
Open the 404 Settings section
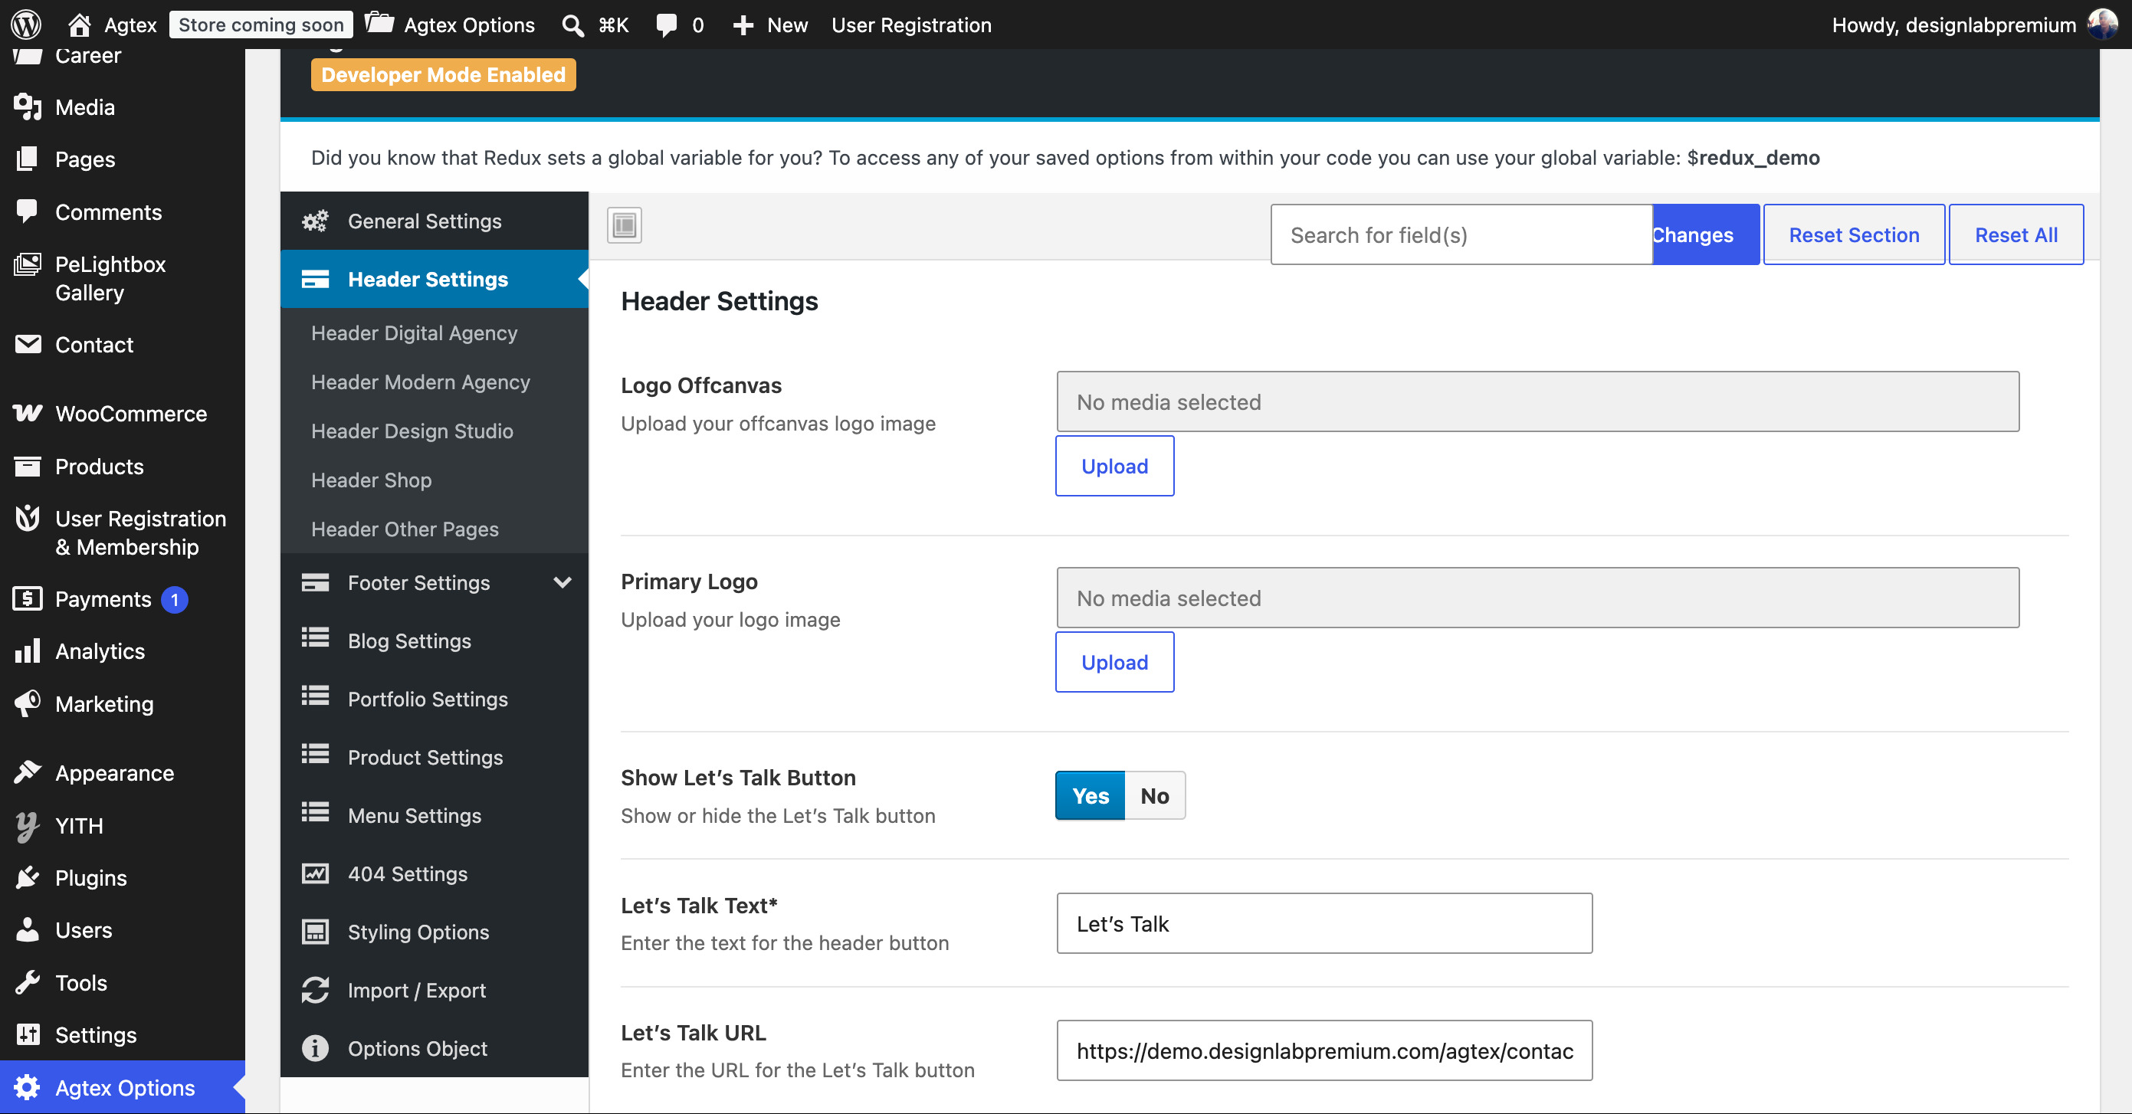(435, 874)
